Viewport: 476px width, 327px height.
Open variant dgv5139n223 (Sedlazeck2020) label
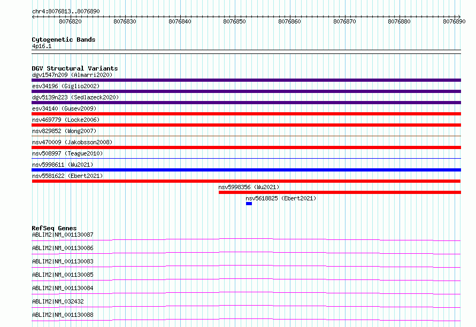[75, 97]
